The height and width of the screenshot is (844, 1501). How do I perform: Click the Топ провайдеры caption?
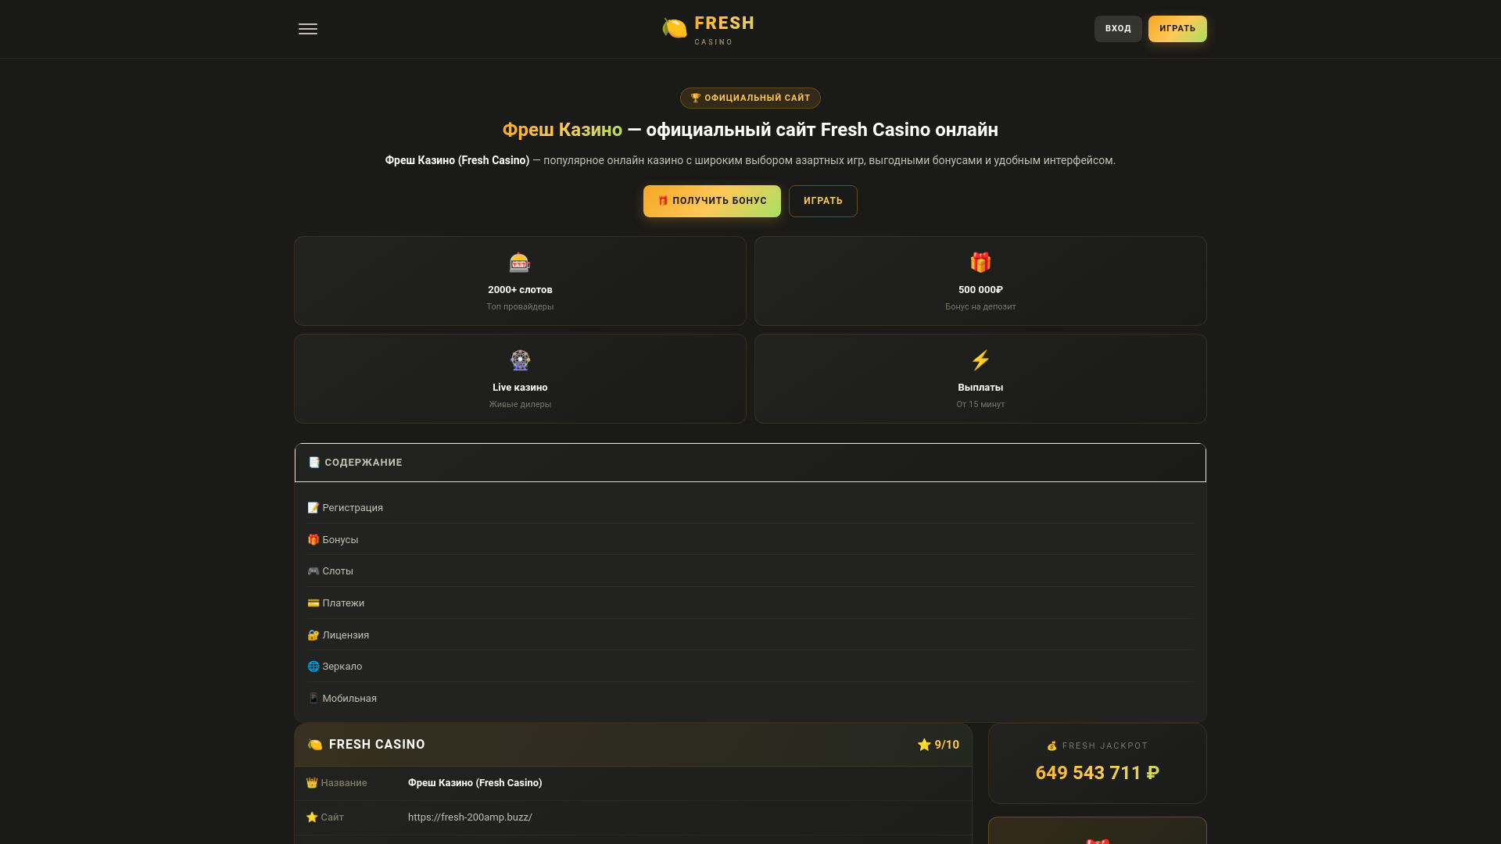pos(520,307)
